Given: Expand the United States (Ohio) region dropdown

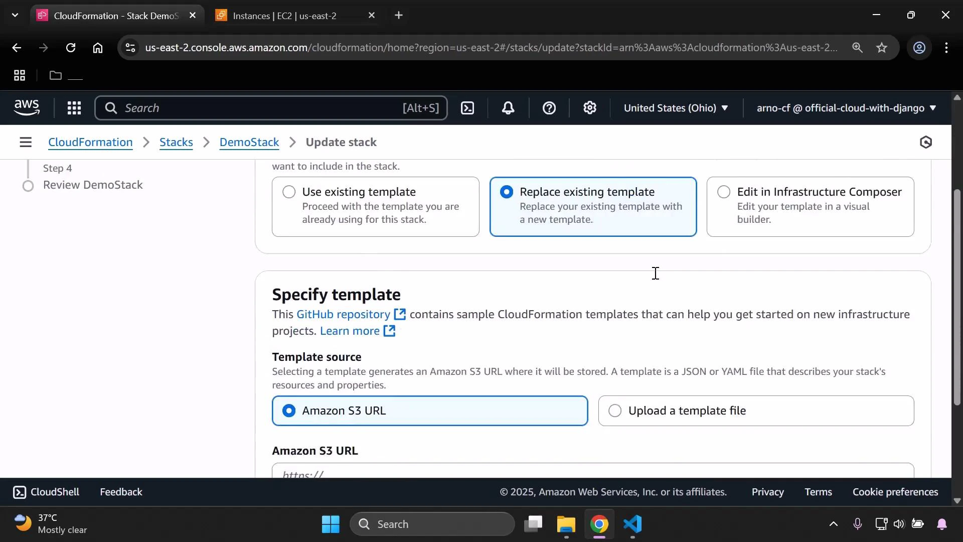Looking at the screenshot, I should (x=676, y=108).
